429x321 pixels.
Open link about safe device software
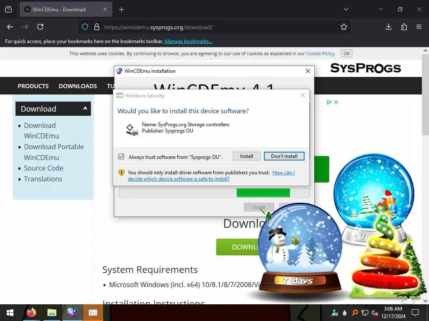(x=211, y=176)
